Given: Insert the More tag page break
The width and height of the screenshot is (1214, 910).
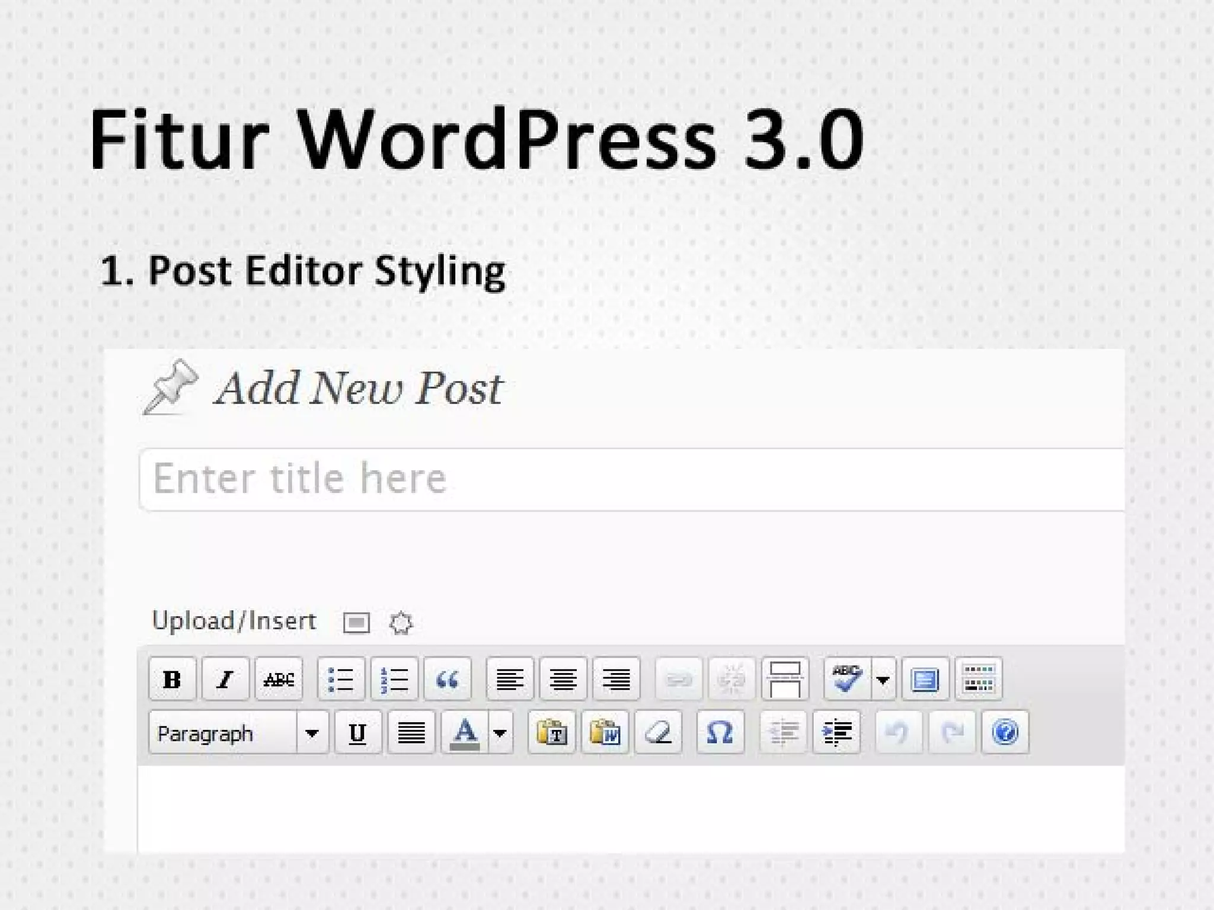Looking at the screenshot, I should click(x=785, y=679).
